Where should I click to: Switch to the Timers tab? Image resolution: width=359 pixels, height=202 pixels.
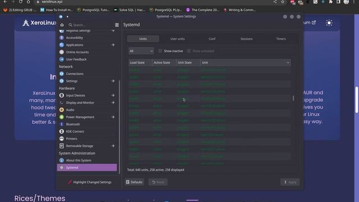[281, 39]
